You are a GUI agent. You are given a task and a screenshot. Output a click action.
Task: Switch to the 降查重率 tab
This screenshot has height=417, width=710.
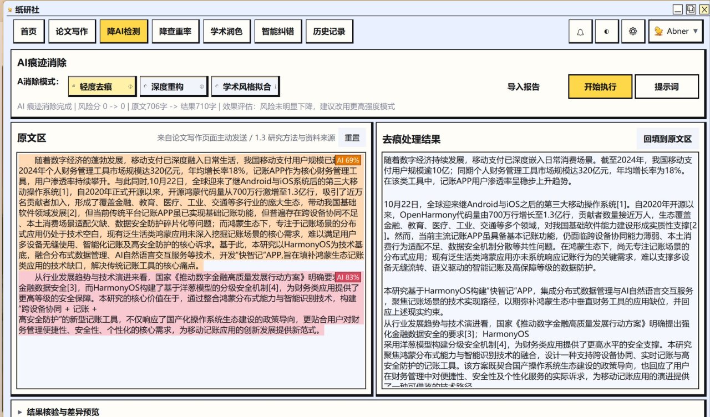click(x=175, y=32)
